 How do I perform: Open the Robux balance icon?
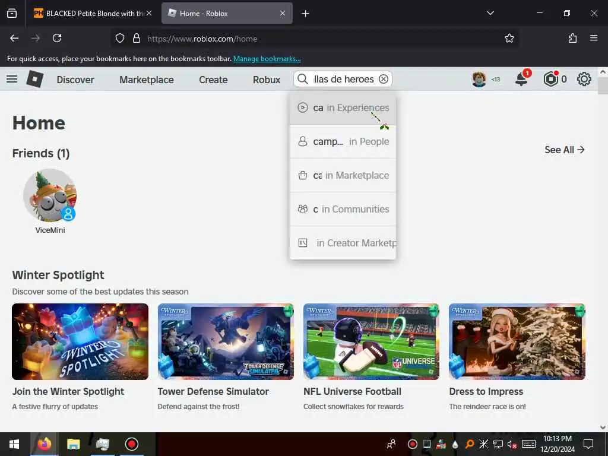click(x=551, y=79)
